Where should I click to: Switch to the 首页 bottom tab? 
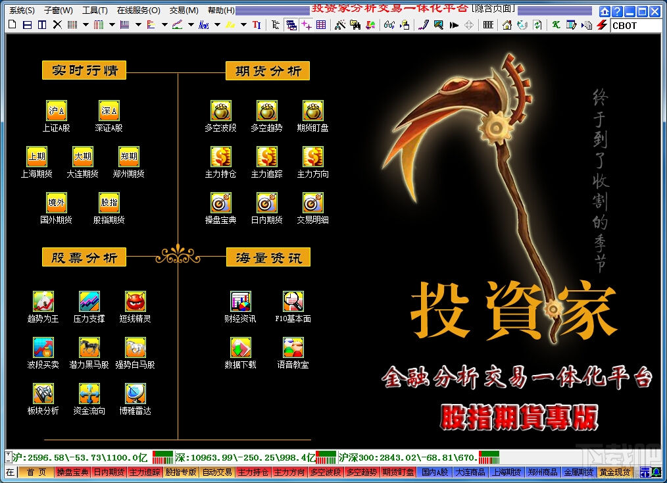[x=37, y=472]
